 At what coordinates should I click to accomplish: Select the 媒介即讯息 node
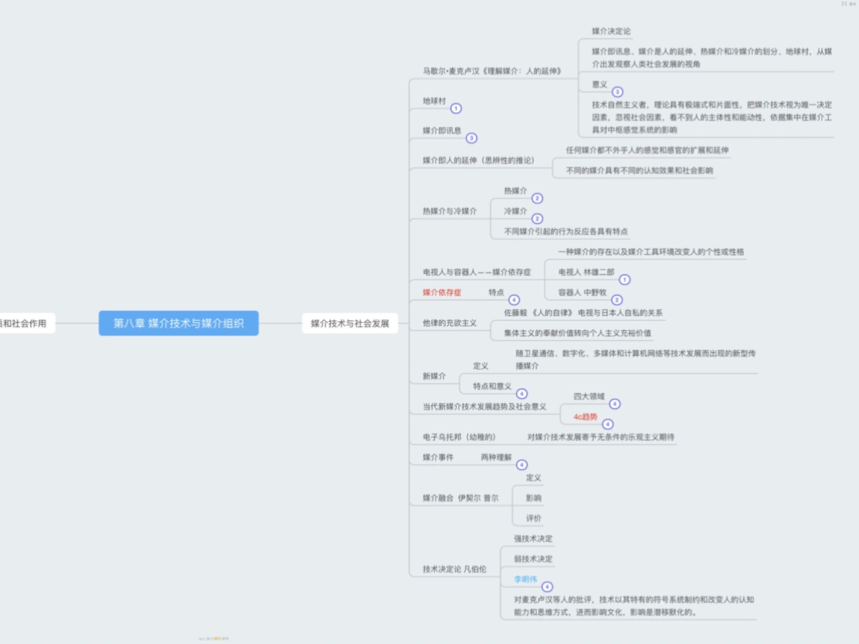tap(442, 130)
